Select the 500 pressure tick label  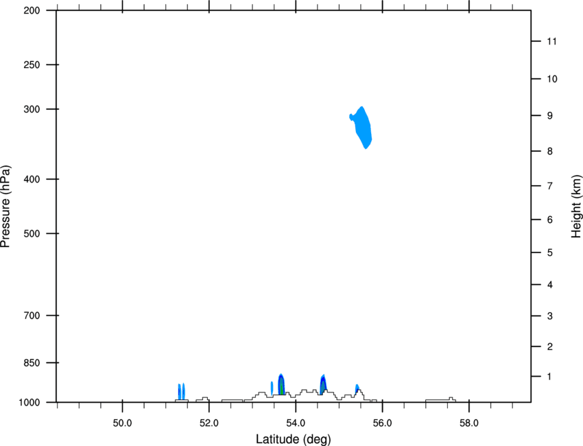coord(32,233)
